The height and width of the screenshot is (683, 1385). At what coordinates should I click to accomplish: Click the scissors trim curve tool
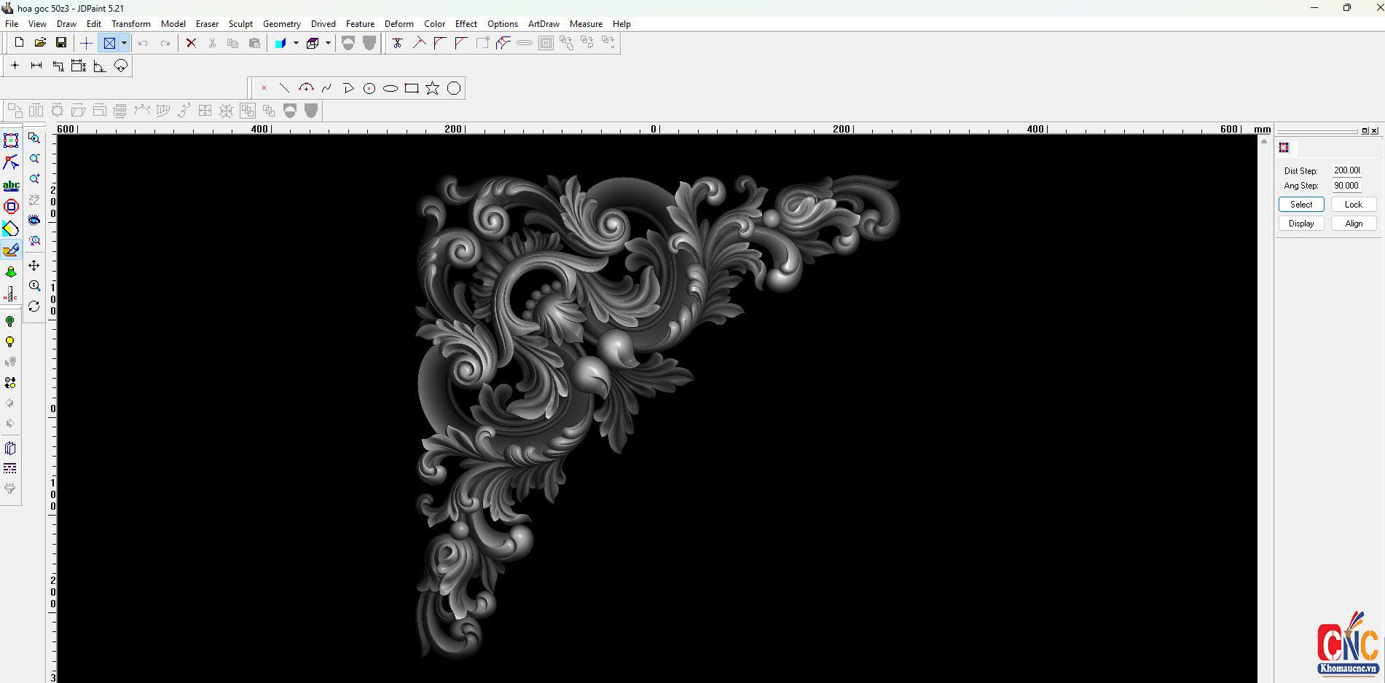click(x=397, y=43)
